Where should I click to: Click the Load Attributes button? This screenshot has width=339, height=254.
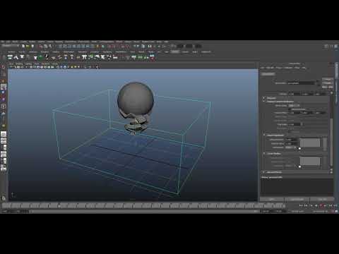(x=297, y=199)
